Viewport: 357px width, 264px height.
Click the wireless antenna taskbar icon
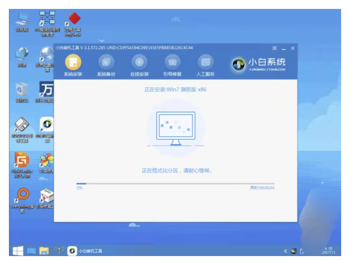coord(59,250)
